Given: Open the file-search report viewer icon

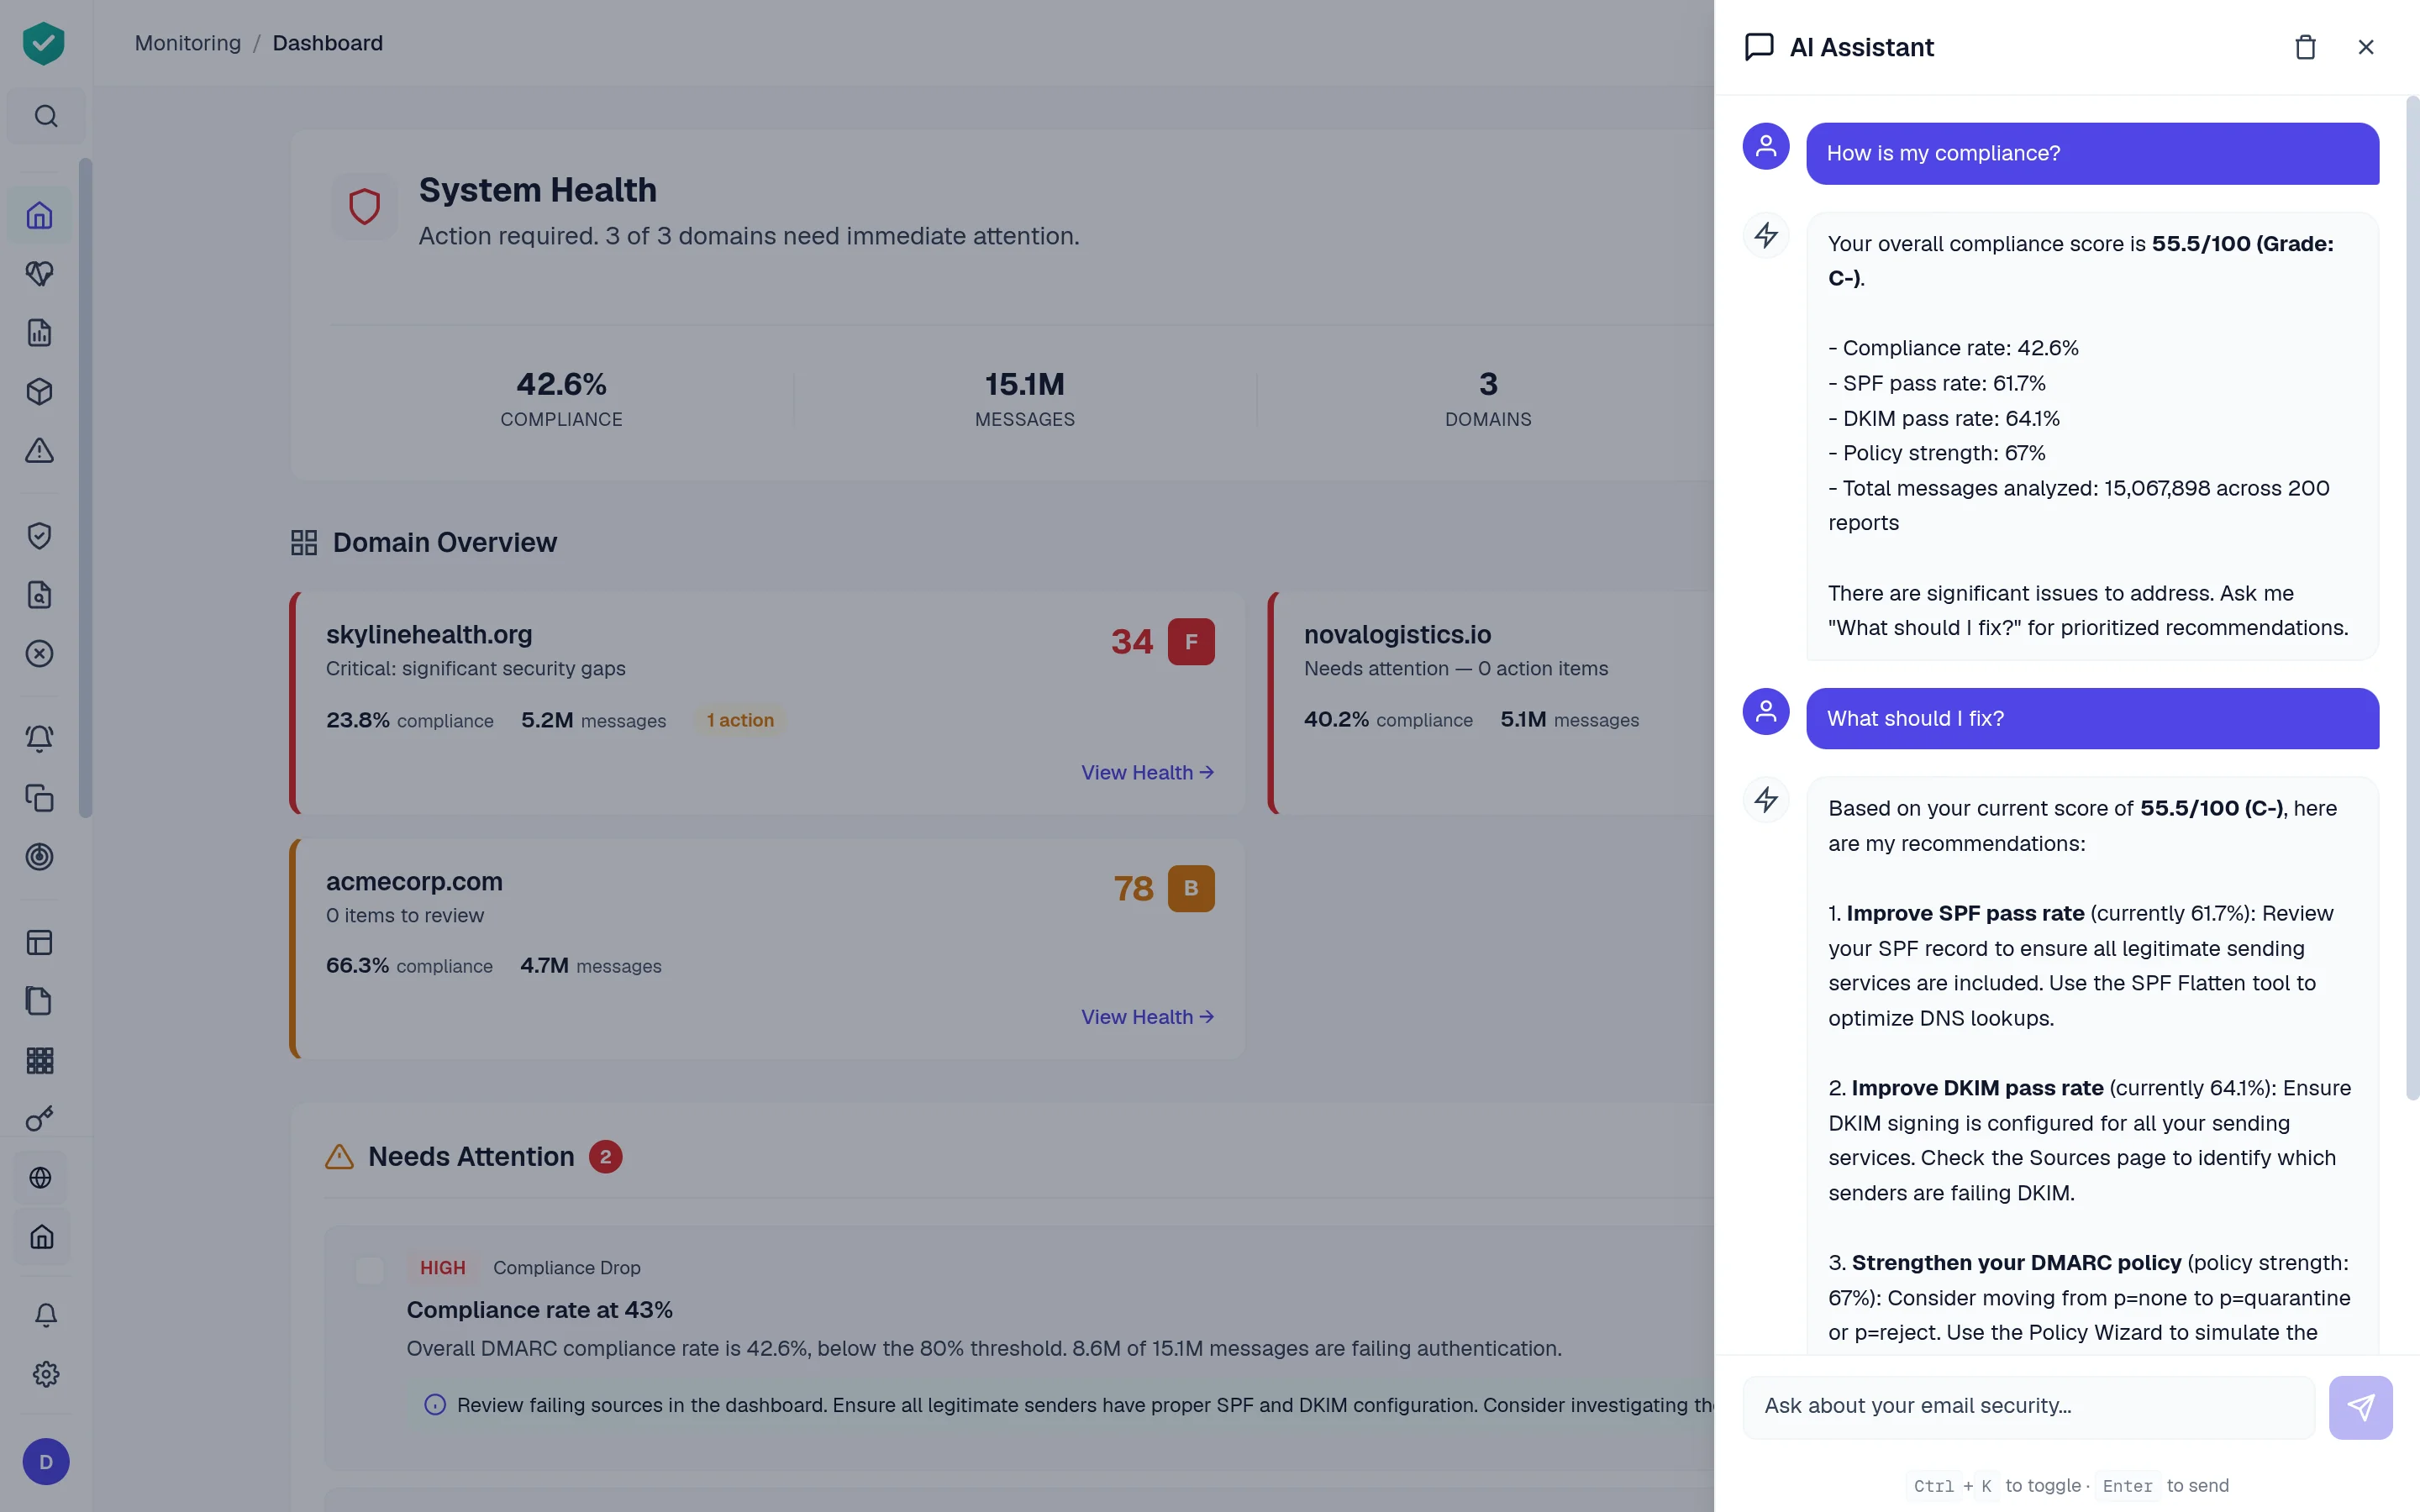Looking at the screenshot, I should [x=40, y=595].
